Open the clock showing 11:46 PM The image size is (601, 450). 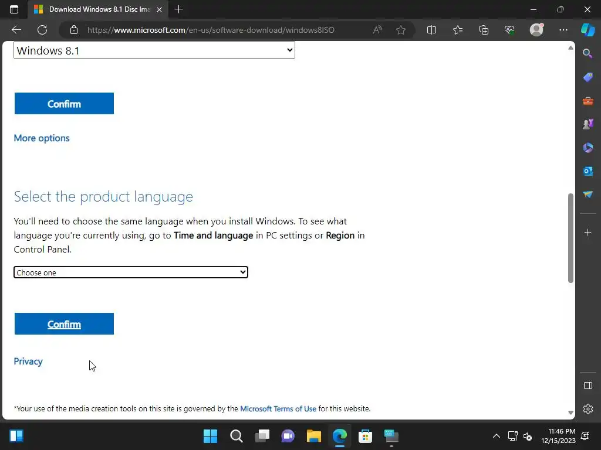[x=559, y=436]
